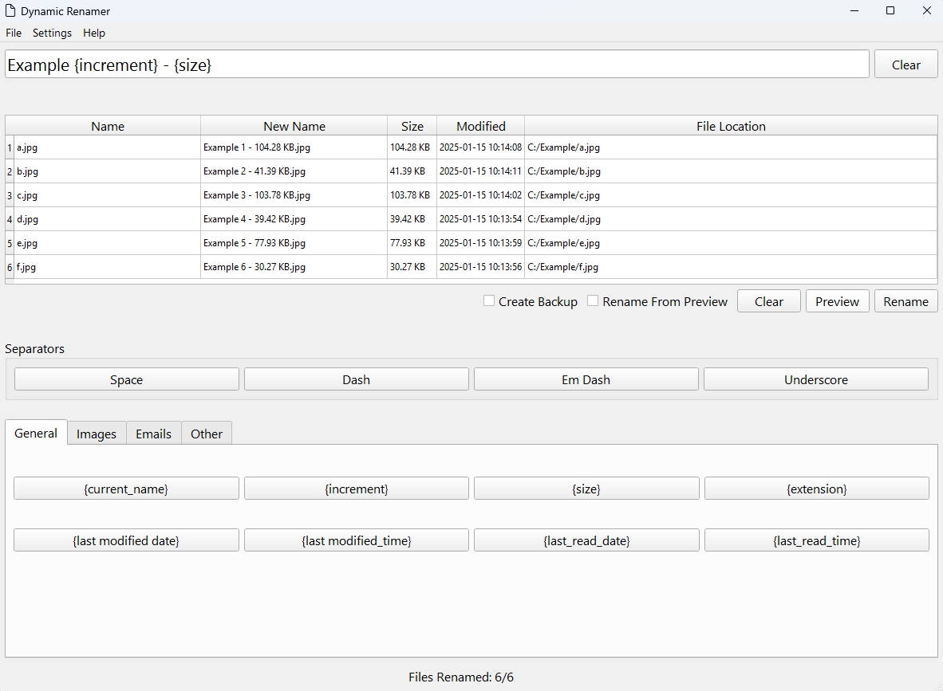Click the Preview button
This screenshot has width=943, height=691.
tap(837, 301)
